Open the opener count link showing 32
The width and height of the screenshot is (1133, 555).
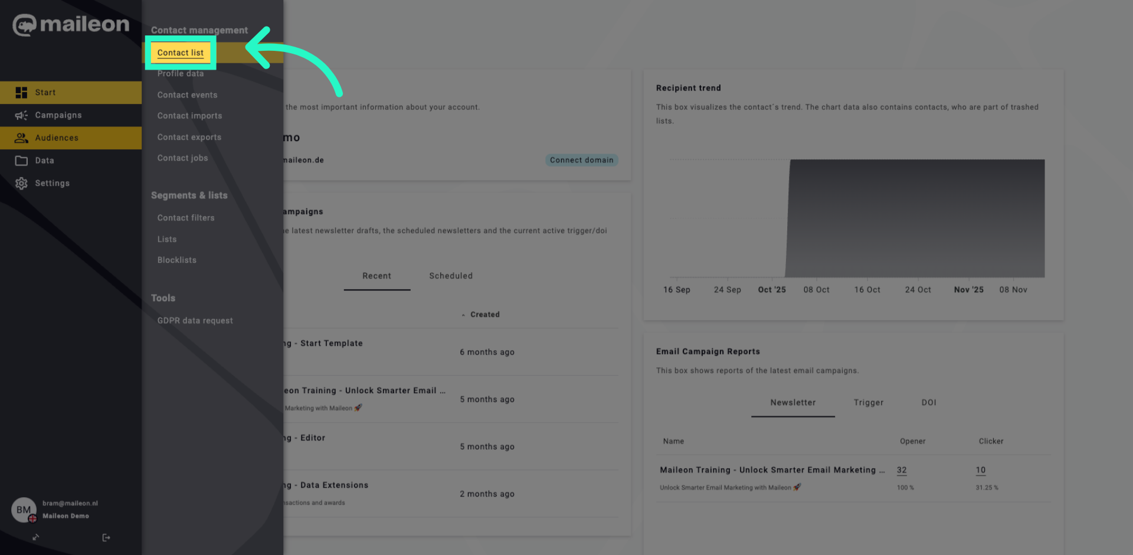point(901,470)
